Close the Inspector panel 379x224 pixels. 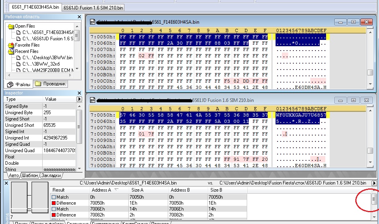tap(79, 93)
